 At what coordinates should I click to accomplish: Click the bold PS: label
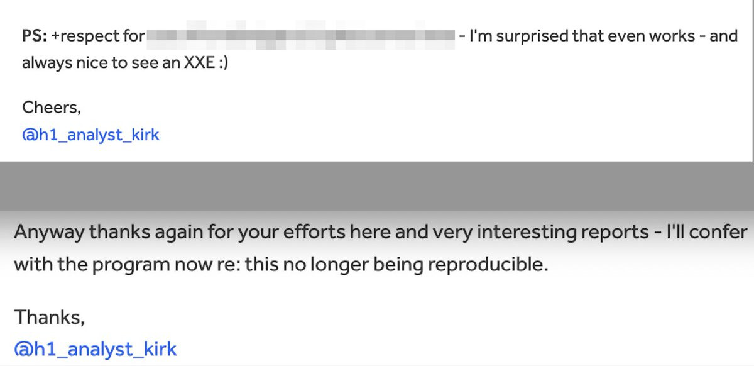point(35,36)
